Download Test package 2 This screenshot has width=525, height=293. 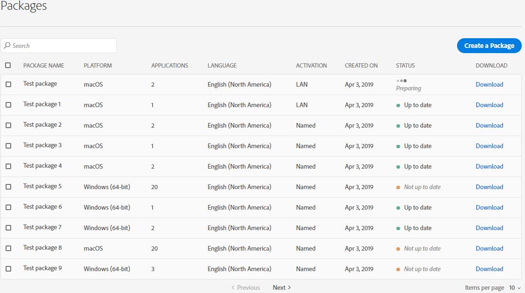489,125
